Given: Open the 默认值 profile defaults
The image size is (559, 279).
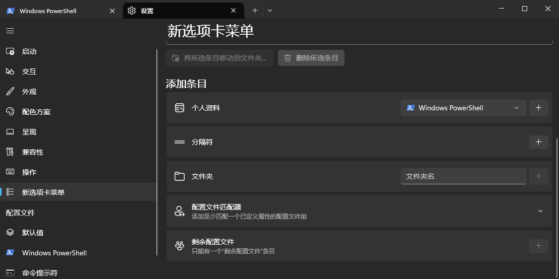Looking at the screenshot, I should [x=33, y=233].
